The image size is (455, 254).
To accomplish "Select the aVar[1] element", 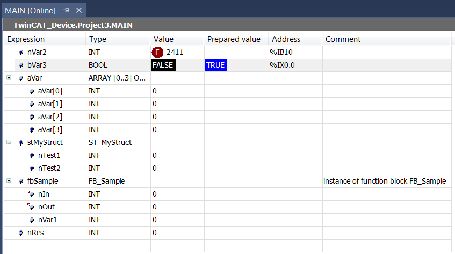I will pyautogui.click(x=50, y=104).
